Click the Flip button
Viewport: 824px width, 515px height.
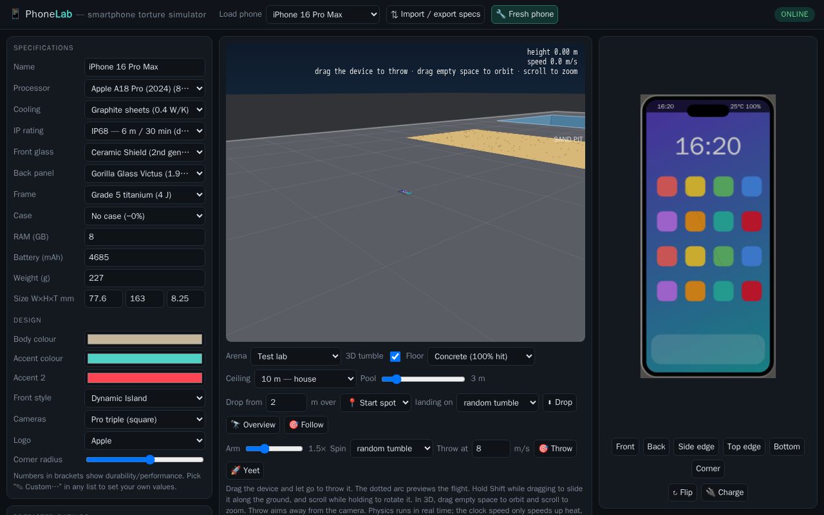click(682, 492)
